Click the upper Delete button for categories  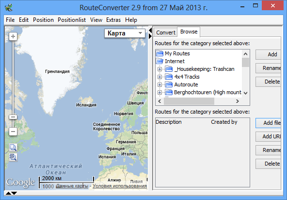[x=268, y=82]
